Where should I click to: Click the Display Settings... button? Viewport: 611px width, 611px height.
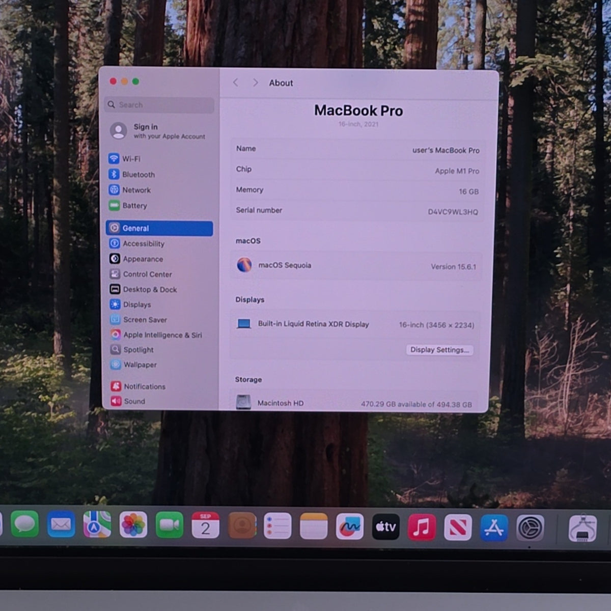[x=440, y=350]
